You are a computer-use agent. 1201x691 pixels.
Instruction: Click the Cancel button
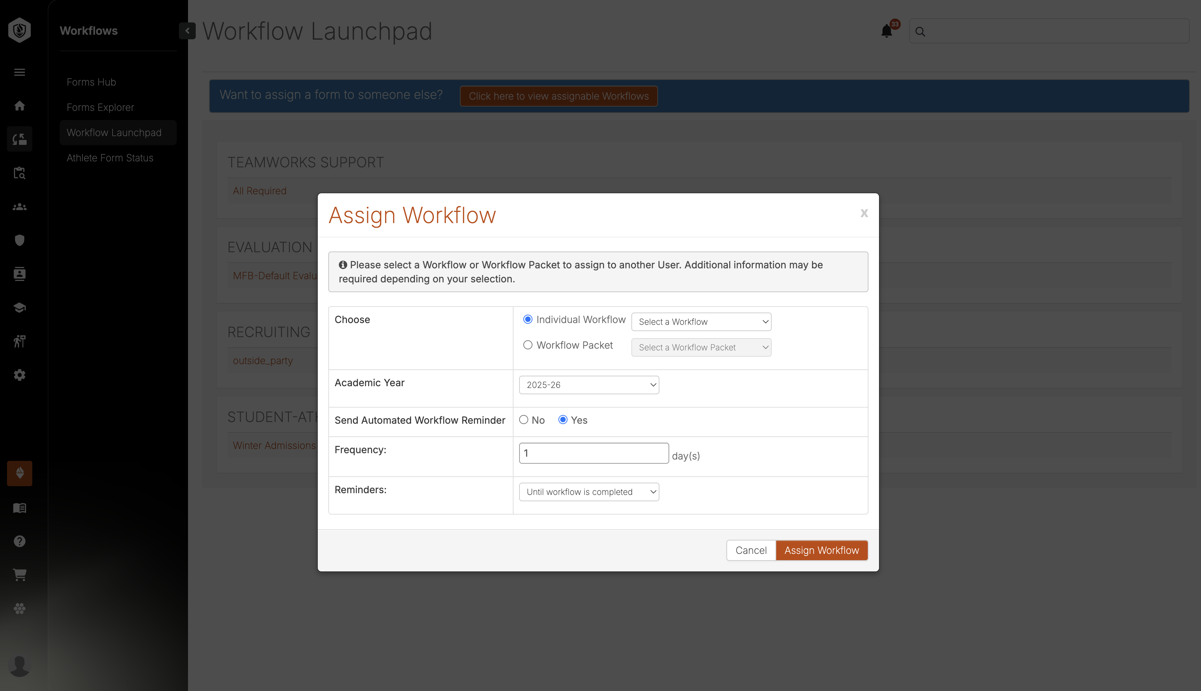[x=751, y=551]
